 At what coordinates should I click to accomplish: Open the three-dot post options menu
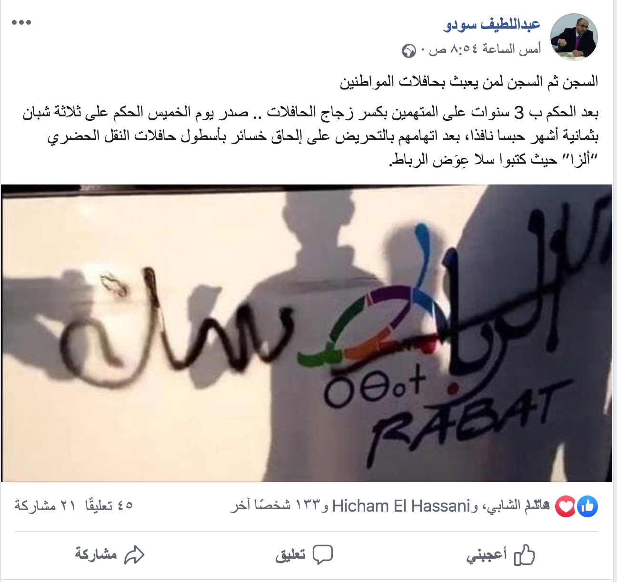21,22
